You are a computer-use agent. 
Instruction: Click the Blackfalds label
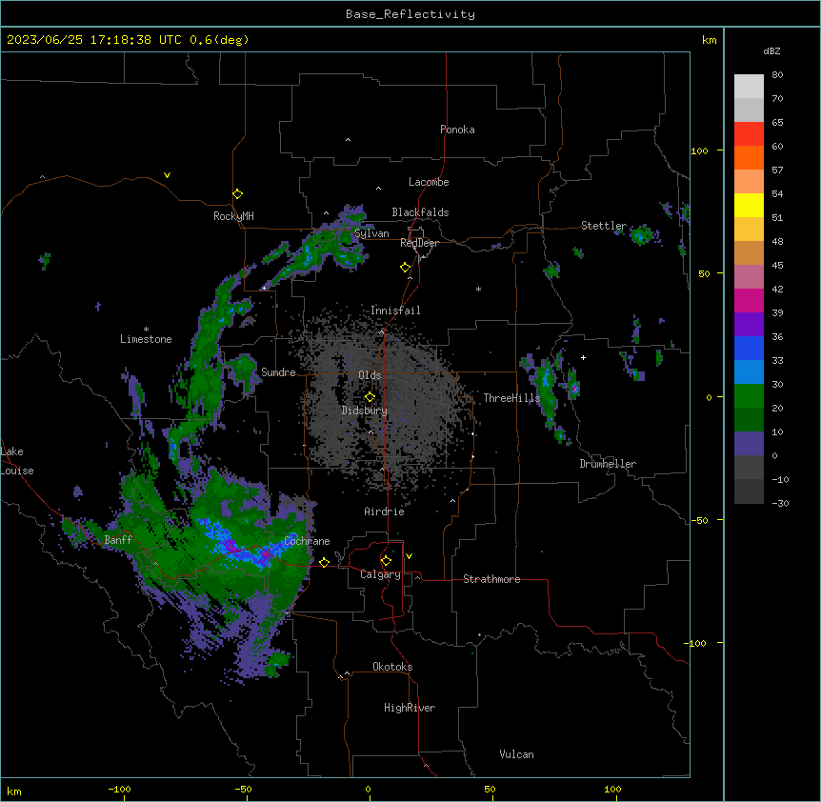click(420, 212)
